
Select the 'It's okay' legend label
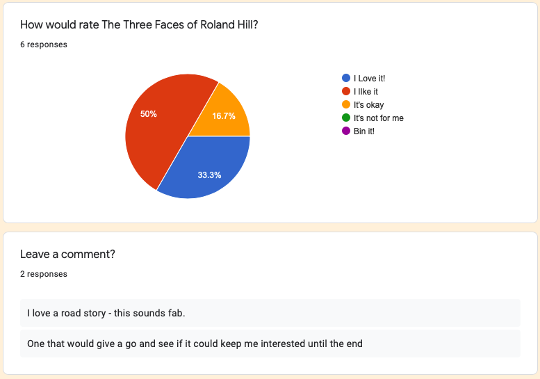click(368, 105)
